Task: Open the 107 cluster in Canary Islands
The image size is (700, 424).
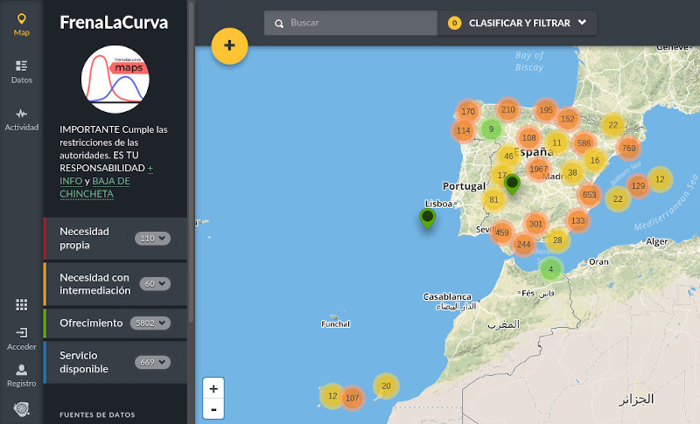Action: pyautogui.click(x=353, y=398)
